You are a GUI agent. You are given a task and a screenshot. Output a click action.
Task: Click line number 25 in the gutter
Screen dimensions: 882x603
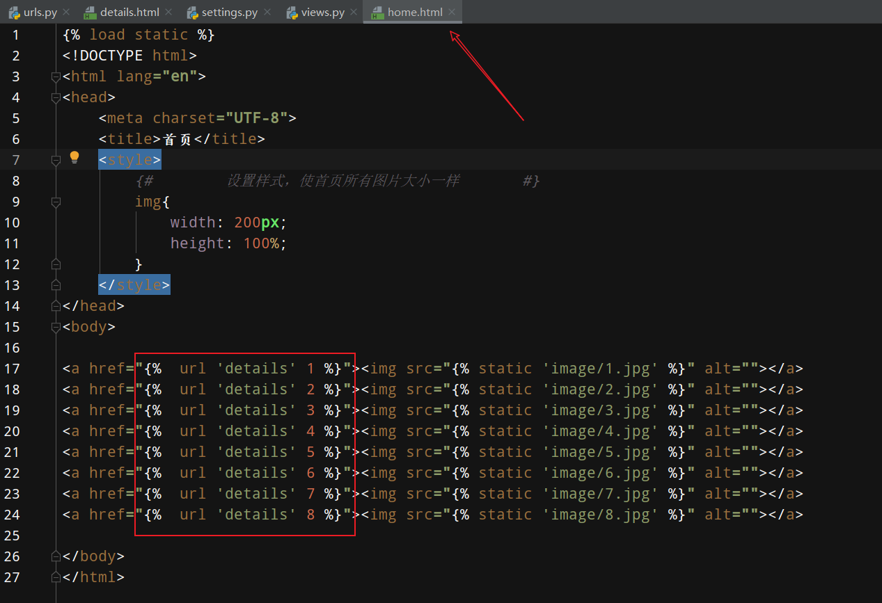click(12, 536)
